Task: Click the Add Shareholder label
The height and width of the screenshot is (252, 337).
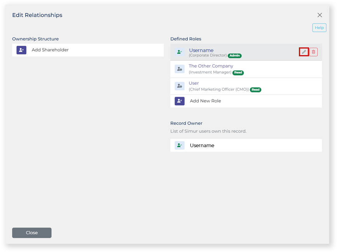Action: [50, 50]
